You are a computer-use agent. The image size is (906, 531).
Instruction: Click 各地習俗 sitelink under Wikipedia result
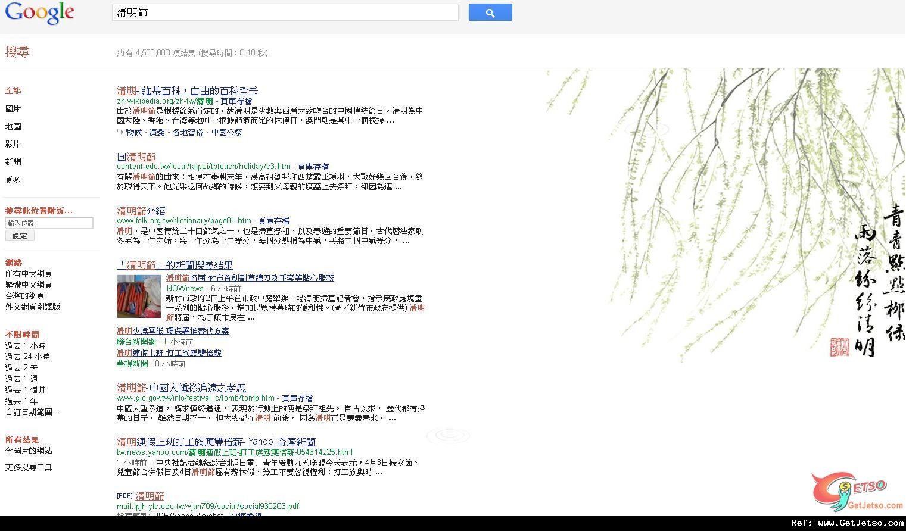click(x=188, y=132)
